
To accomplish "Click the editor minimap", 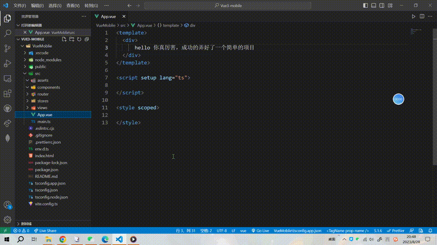I will pyautogui.click(x=416, y=32).
